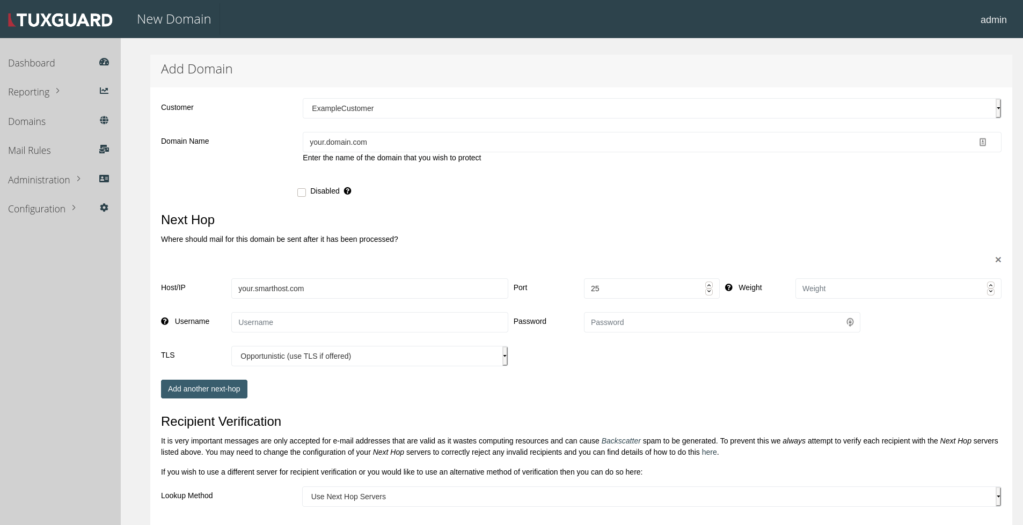This screenshot has width=1023, height=525.
Task: Click the Username help icon
Action: pos(165,321)
